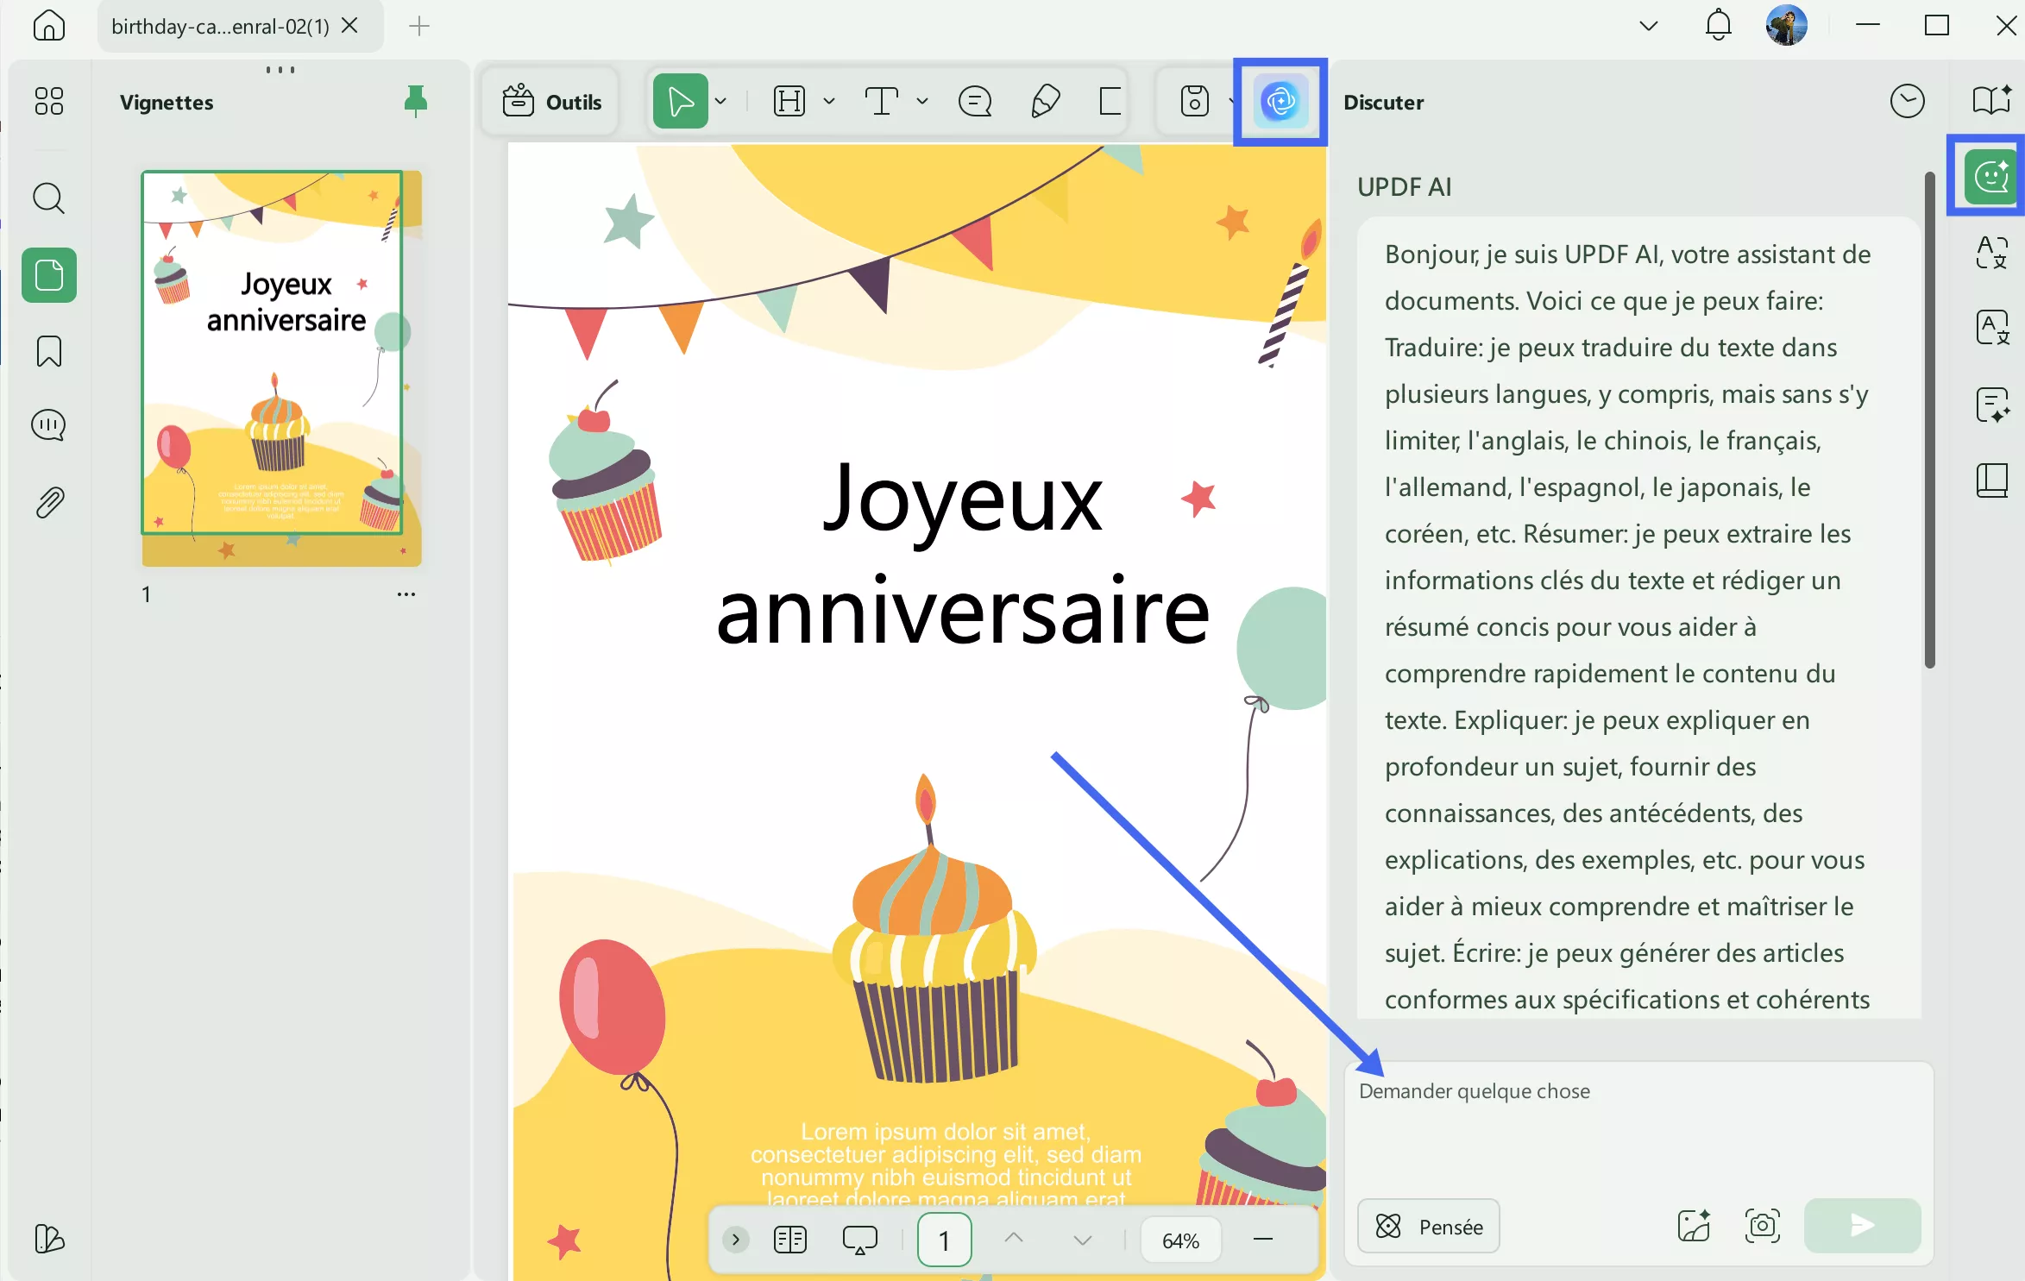Image resolution: width=2025 pixels, height=1281 pixels.
Task: Click the stamp save tool icon
Action: [x=1194, y=101]
